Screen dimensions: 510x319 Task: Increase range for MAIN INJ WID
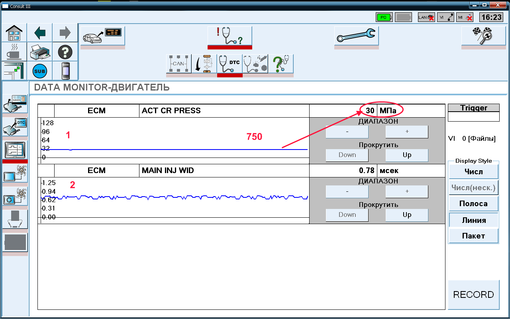coord(407,191)
